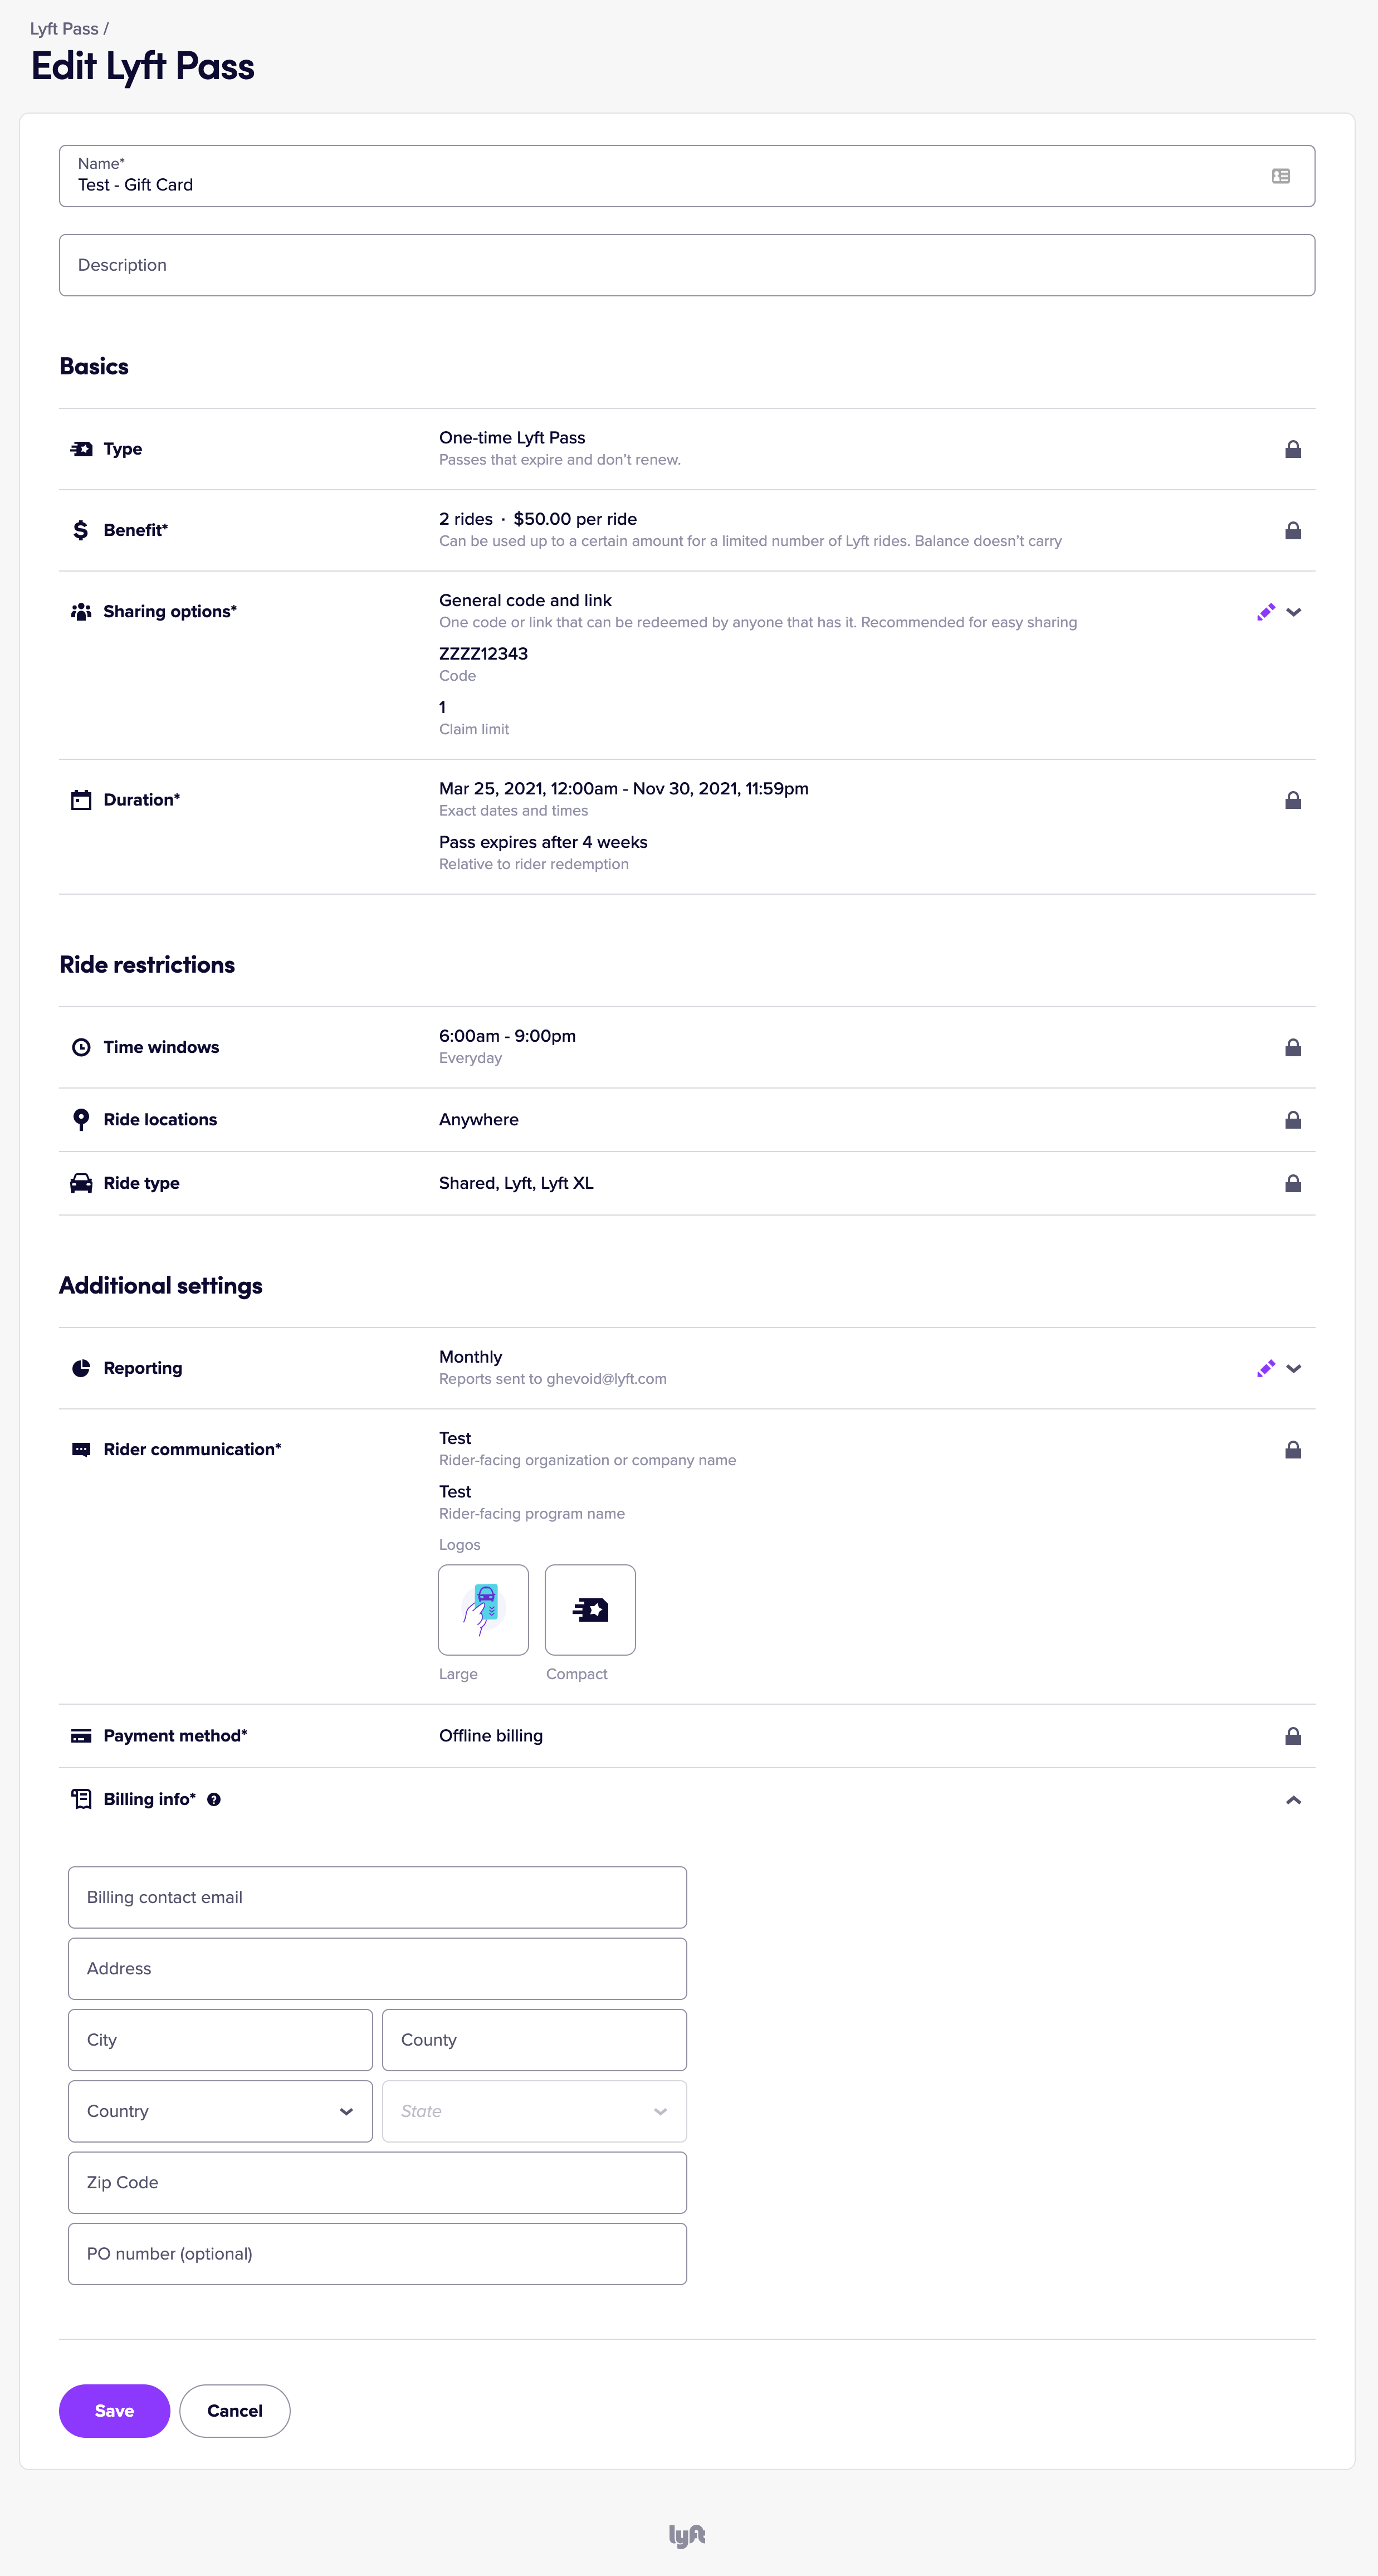1378x2576 pixels.
Task: Edit Reporting with the pencil icon
Action: point(1265,1368)
